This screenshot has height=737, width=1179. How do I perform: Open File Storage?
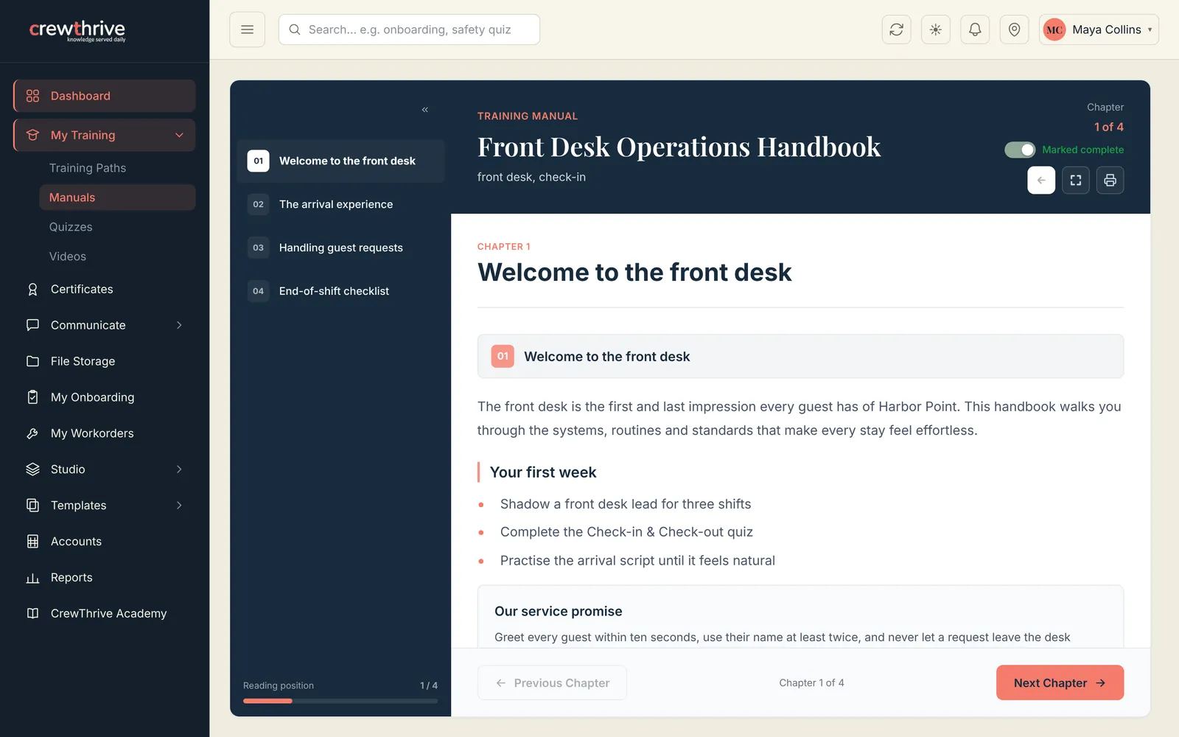(x=104, y=361)
